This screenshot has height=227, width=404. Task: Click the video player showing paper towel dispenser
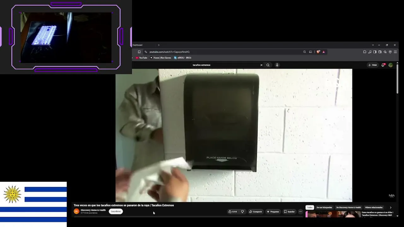[234, 135]
